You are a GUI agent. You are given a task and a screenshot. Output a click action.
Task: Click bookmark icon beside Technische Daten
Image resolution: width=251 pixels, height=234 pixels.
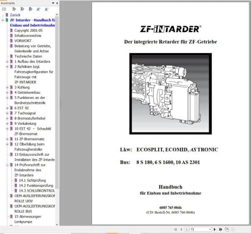[11, 56]
